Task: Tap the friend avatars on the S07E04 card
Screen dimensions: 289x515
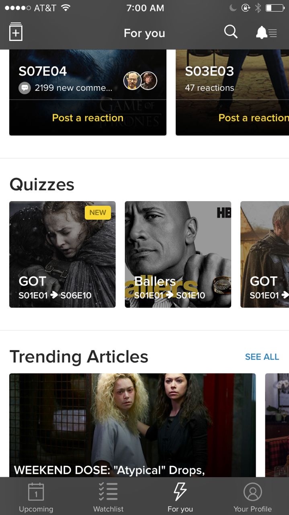Action: 140,81
